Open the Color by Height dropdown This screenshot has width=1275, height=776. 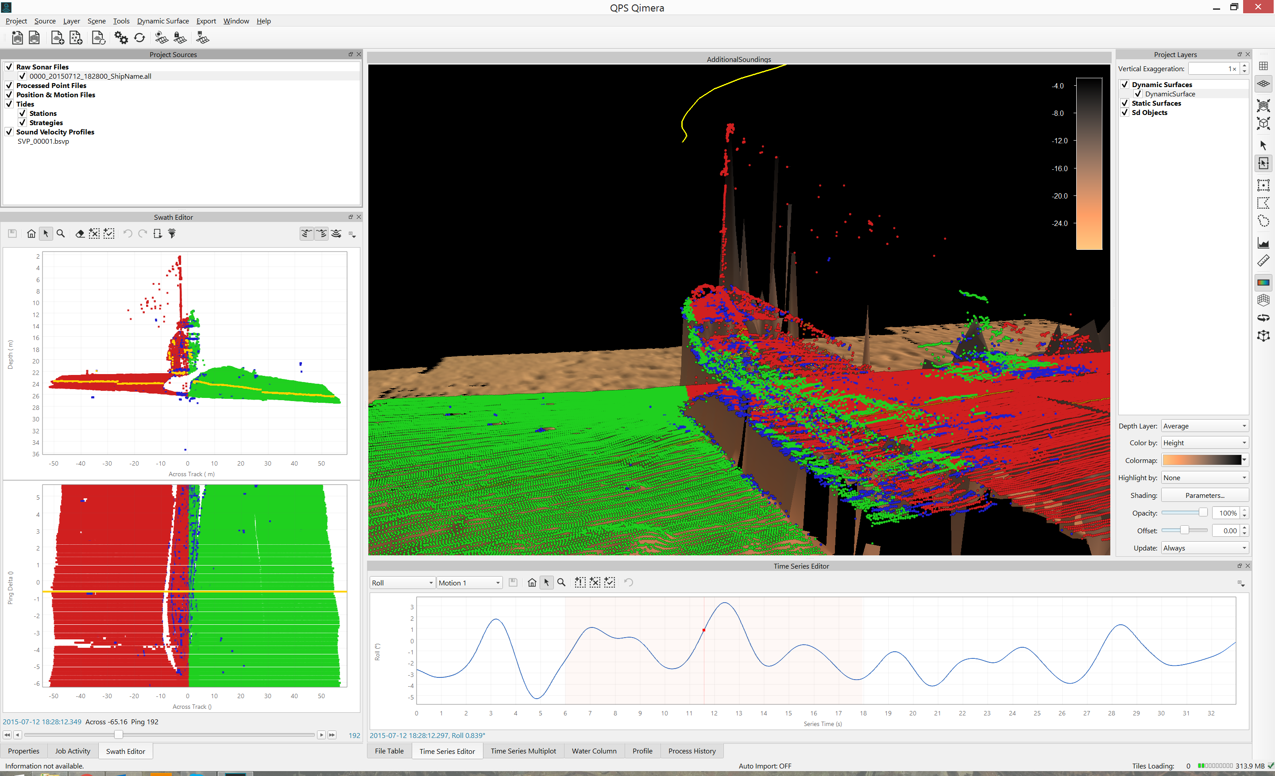tap(1204, 443)
